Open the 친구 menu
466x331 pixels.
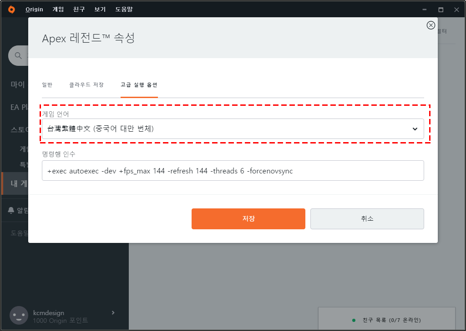click(79, 10)
